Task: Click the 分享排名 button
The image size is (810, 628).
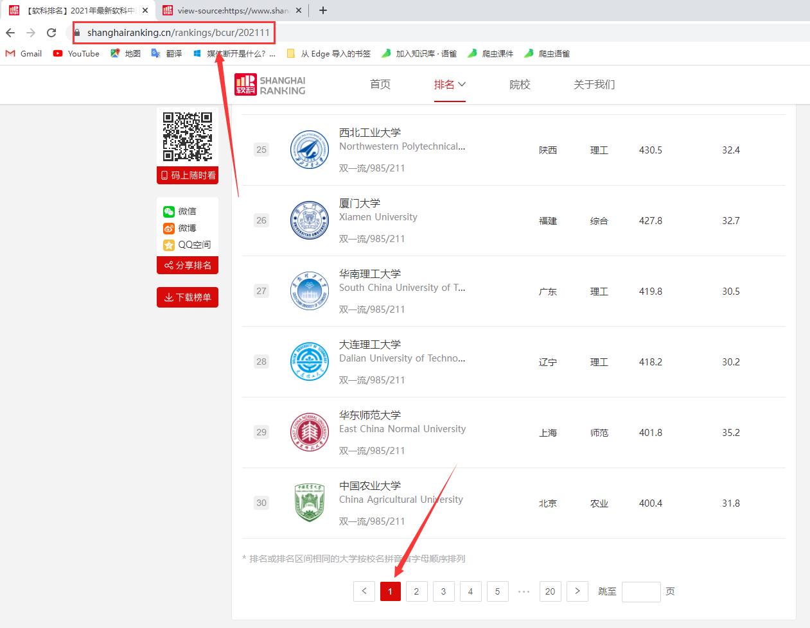Action: pyautogui.click(x=188, y=265)
